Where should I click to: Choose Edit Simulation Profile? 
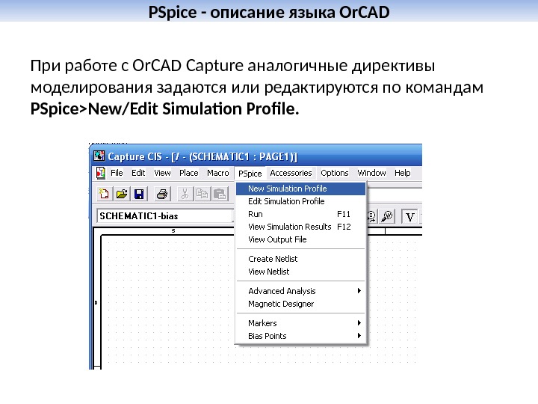300,201
